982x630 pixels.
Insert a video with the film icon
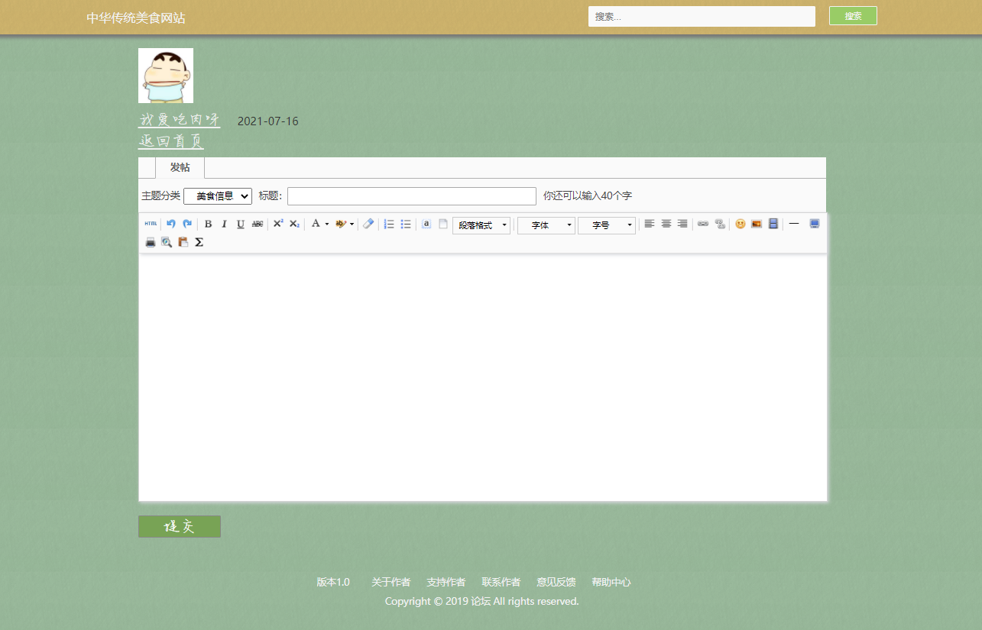click(x=773, y=224)
